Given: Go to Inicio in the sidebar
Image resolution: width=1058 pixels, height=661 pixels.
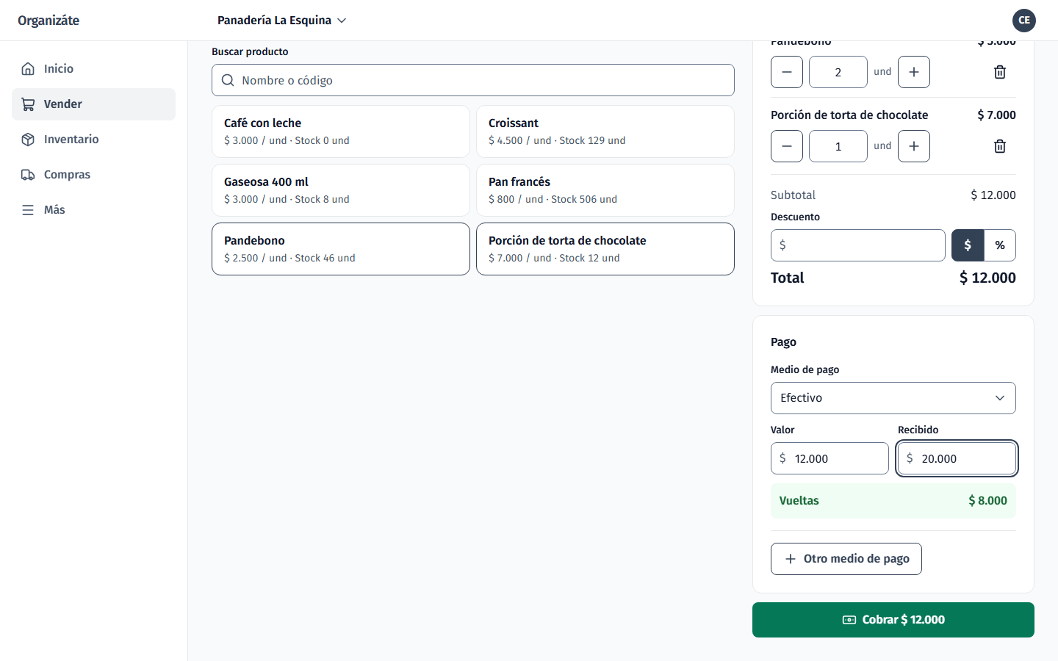Looking at the screenshot, I should (x=93, y=68).
